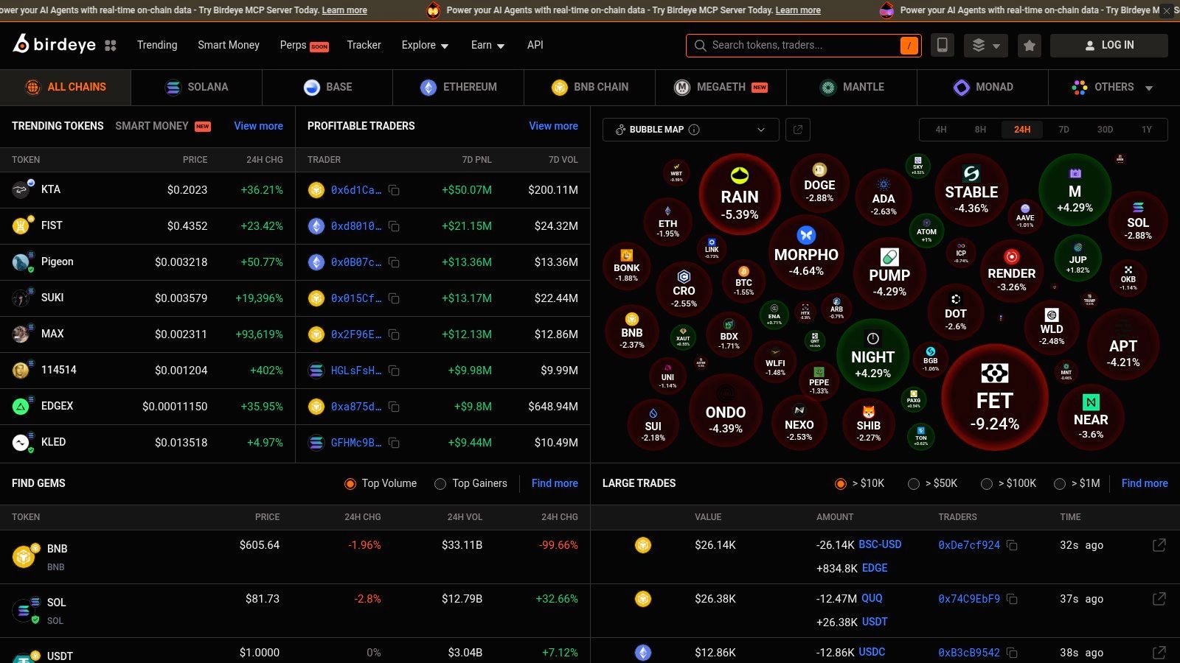
Task: Set bubble map timeframe to 7D
Action: (x=1063, y=130)
